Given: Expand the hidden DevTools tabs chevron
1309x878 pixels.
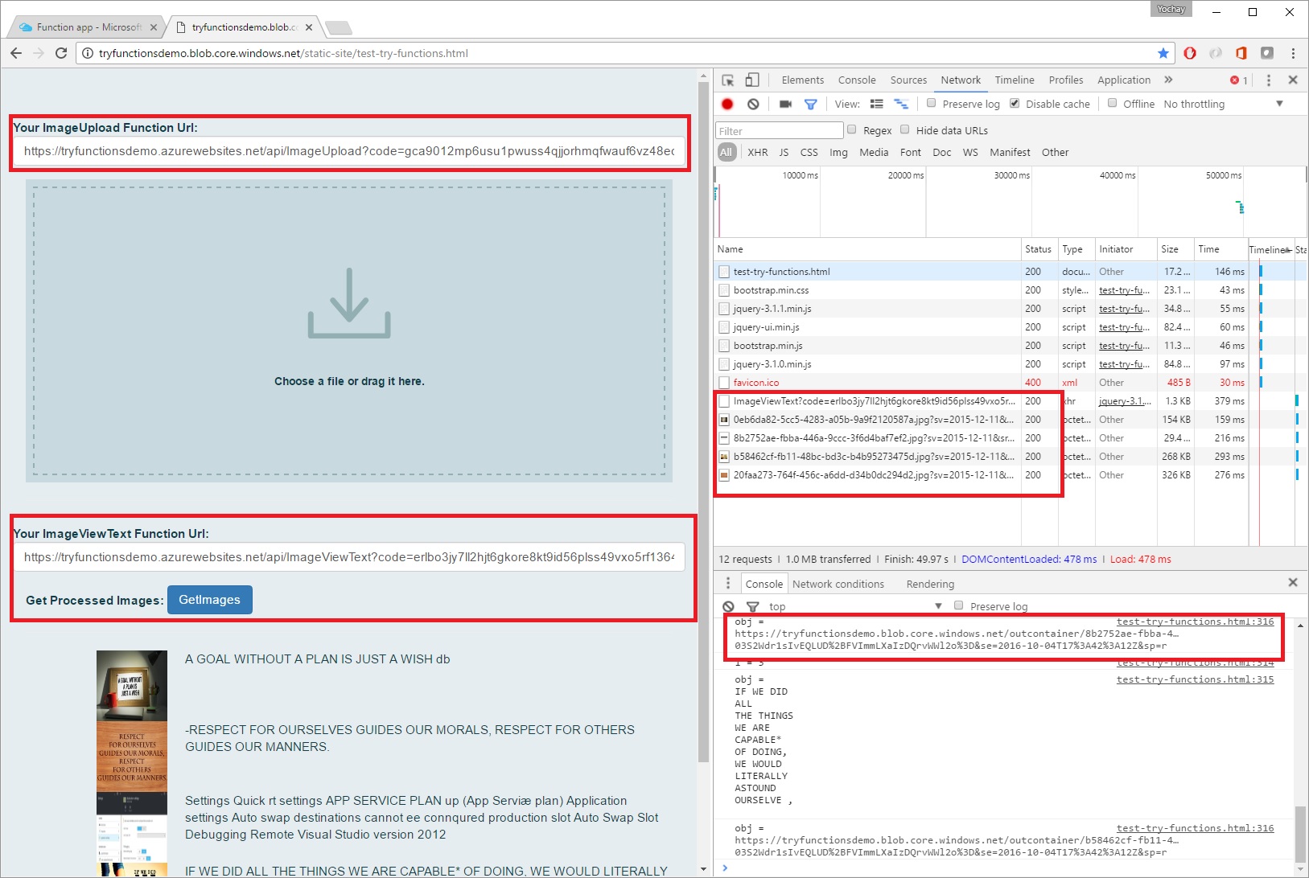Looking at the screenshot, I should [1168, 80].
